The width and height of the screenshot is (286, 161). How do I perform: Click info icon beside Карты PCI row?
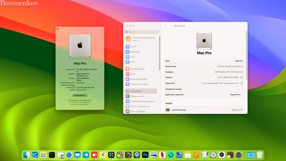coord(241,83)
